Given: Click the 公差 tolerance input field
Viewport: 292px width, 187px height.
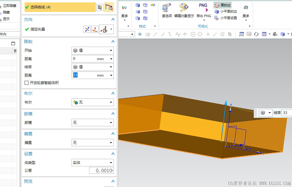Looking at the screenshot, I should click(x=101, y=171).
